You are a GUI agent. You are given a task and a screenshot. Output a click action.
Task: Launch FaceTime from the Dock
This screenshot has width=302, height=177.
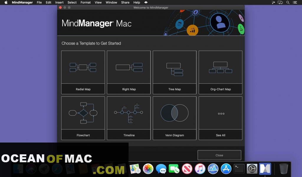click(x=174, y=169)
